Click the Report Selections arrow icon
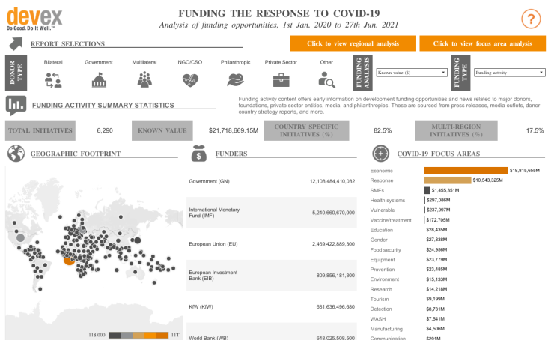Screen dimensions: 551x340 coord(16,44)
